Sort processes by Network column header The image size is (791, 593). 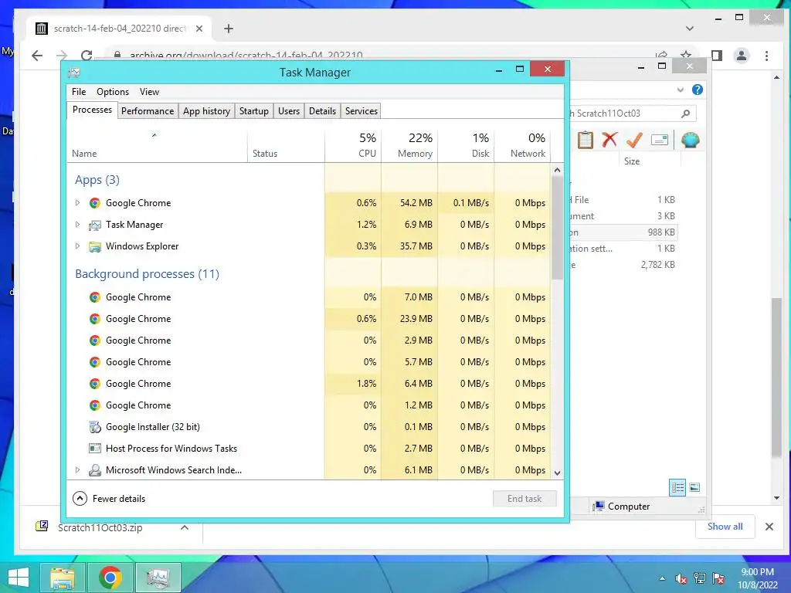coord(523,145)
